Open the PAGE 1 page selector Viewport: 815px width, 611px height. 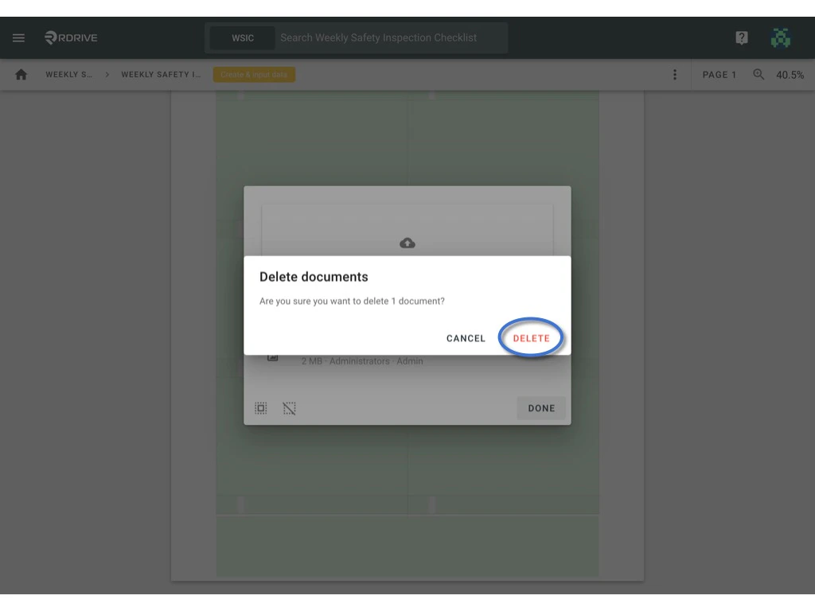719,74
